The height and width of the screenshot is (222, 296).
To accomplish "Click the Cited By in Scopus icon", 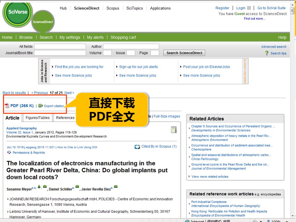I will pyautogui.click(x=137, y=147).
